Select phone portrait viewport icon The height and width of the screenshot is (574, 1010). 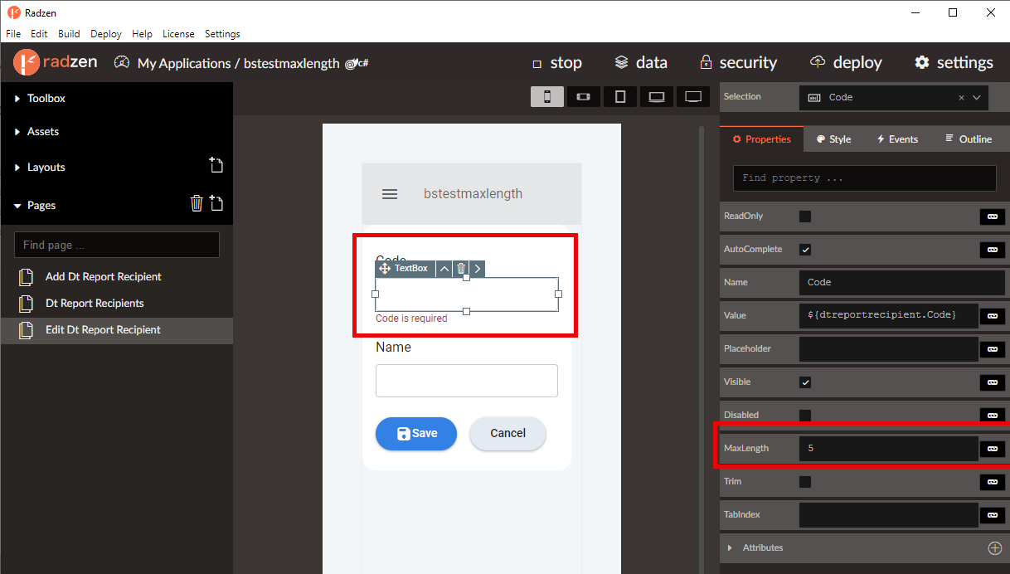[547, 97]
